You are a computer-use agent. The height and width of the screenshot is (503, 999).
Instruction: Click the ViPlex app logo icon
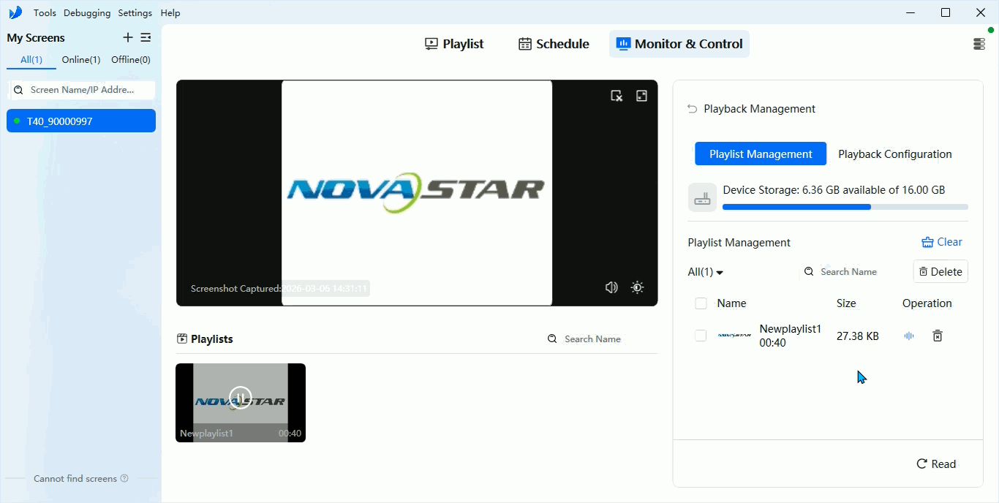(15, 12)
